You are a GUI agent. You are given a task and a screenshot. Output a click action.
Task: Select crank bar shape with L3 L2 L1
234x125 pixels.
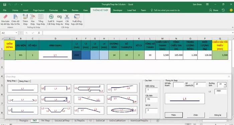[x=56, y=110]
